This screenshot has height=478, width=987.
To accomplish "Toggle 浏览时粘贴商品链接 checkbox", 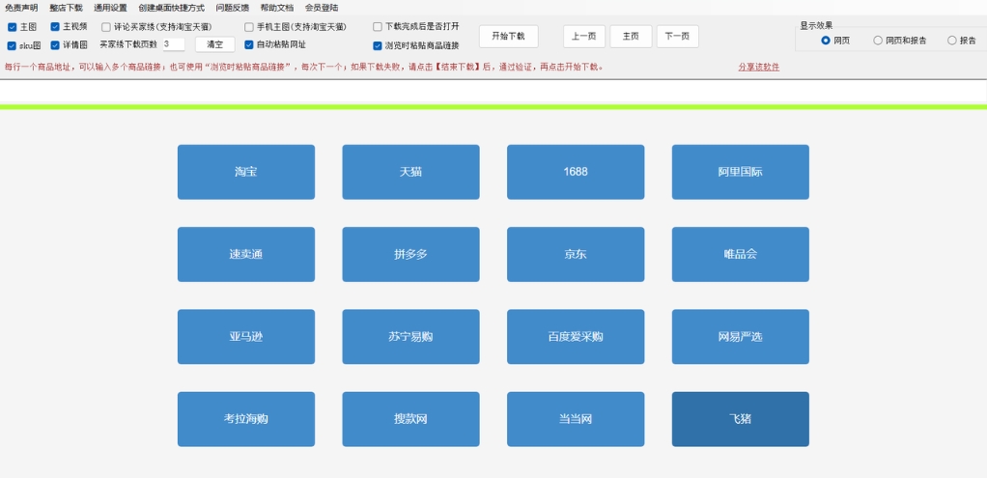I will (378, 45).
